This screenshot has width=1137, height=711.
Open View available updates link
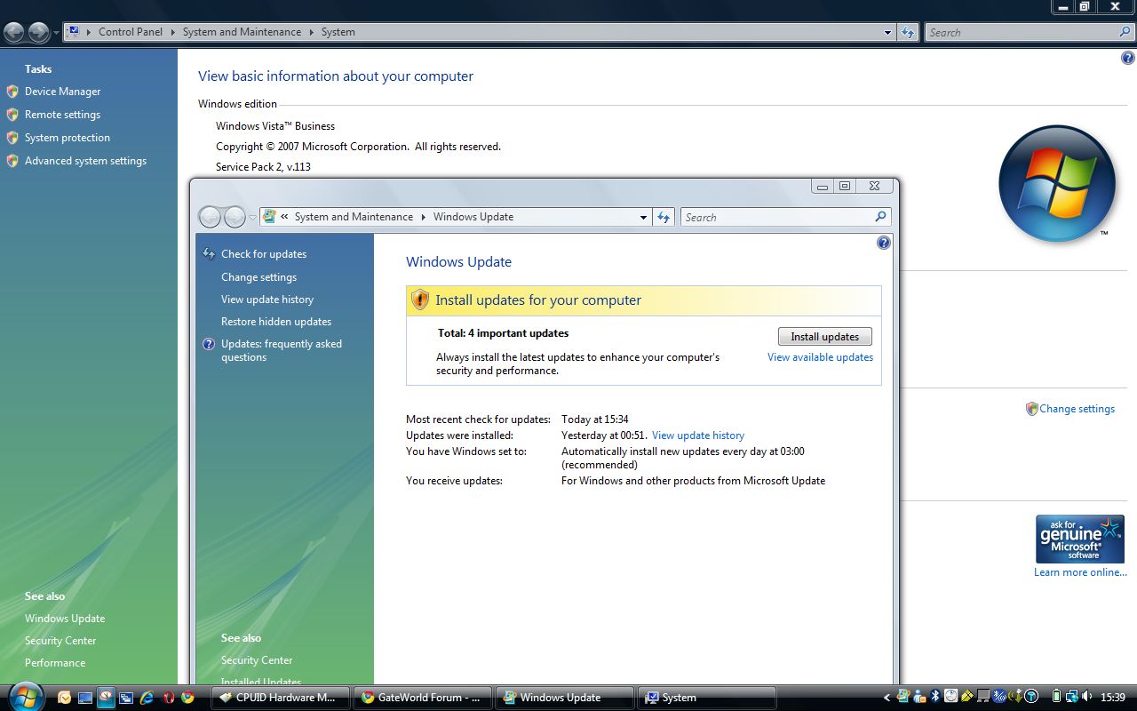pos(820,357)
